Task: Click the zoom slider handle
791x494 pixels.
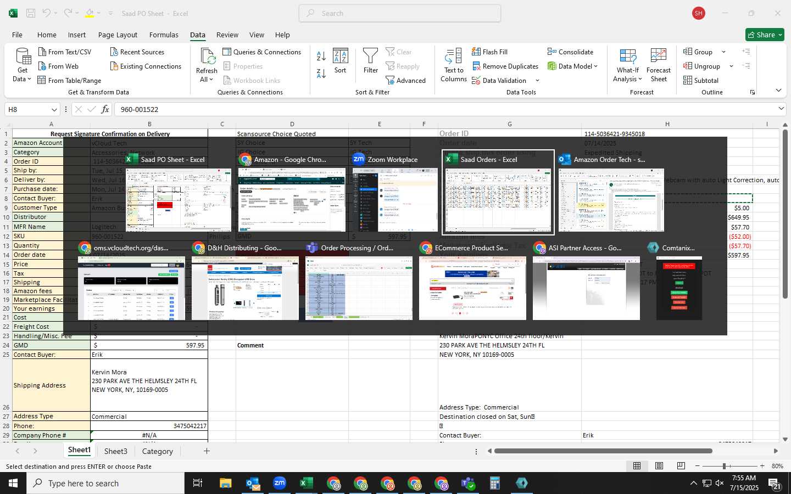Action: [x=724, y=466]
